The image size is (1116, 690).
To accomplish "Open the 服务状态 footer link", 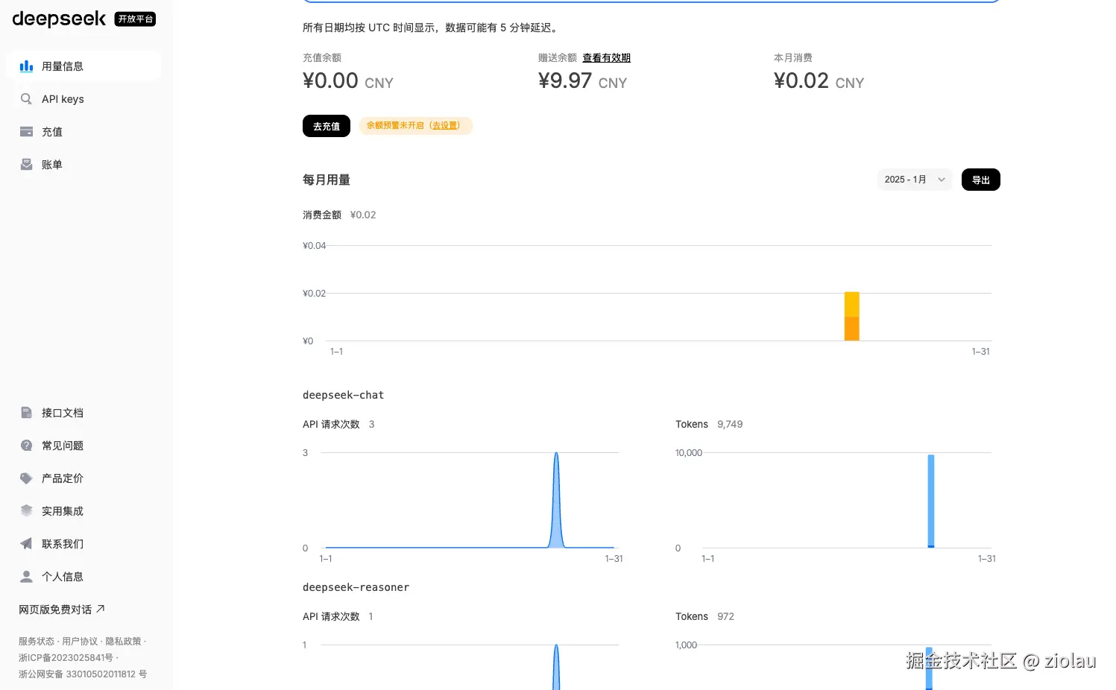I will tap(37, 641).
